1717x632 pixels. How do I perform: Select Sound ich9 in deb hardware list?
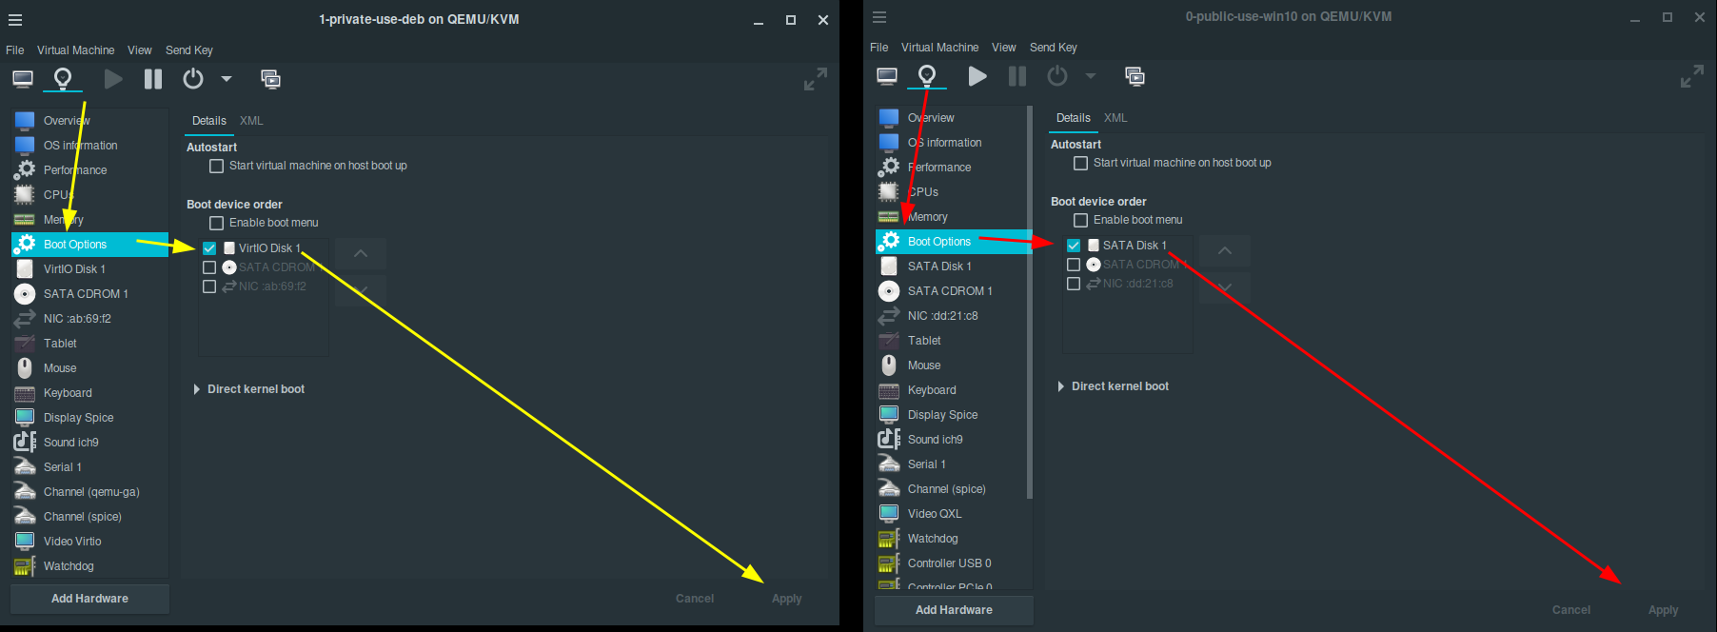(90, 443)
